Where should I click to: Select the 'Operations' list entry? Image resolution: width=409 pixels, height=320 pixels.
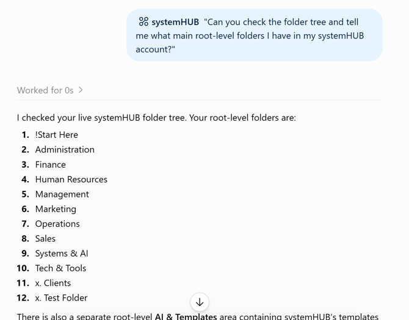click(x=57, y=224)
